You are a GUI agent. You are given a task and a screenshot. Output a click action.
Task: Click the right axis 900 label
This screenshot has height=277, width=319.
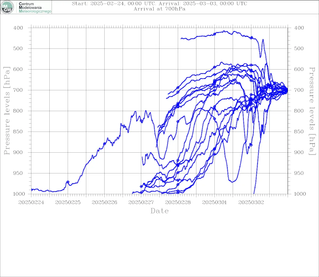click(299, 152)
